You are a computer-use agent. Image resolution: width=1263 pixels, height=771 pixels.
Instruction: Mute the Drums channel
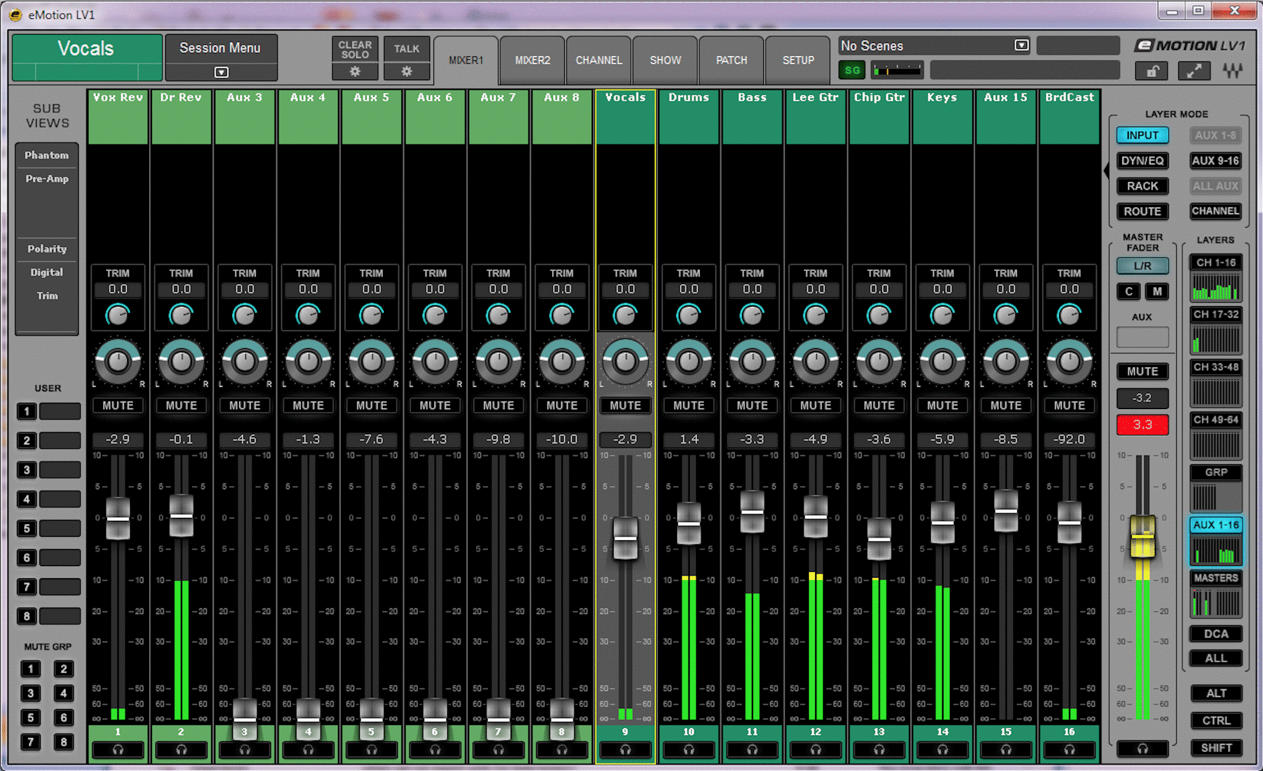click(x=688, y=406)
